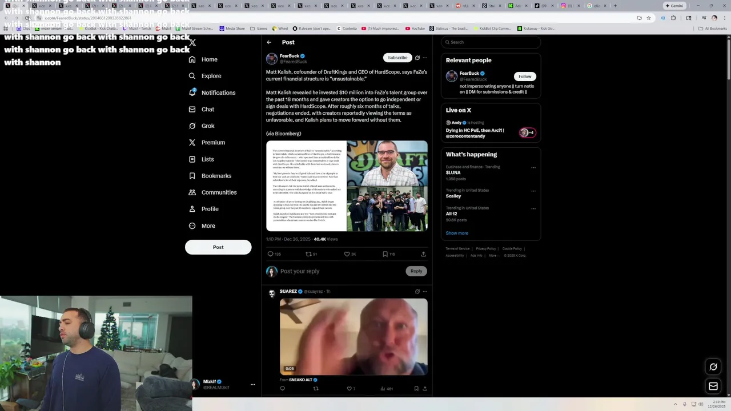Reply to the SUAREZ comment
The width and height of the screenshot is (731, 411).
coord(282,389)
